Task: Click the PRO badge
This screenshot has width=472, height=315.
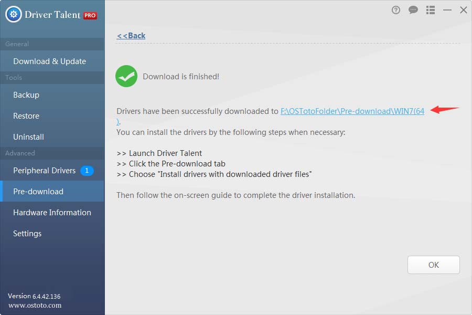Action: click(90, 15)
